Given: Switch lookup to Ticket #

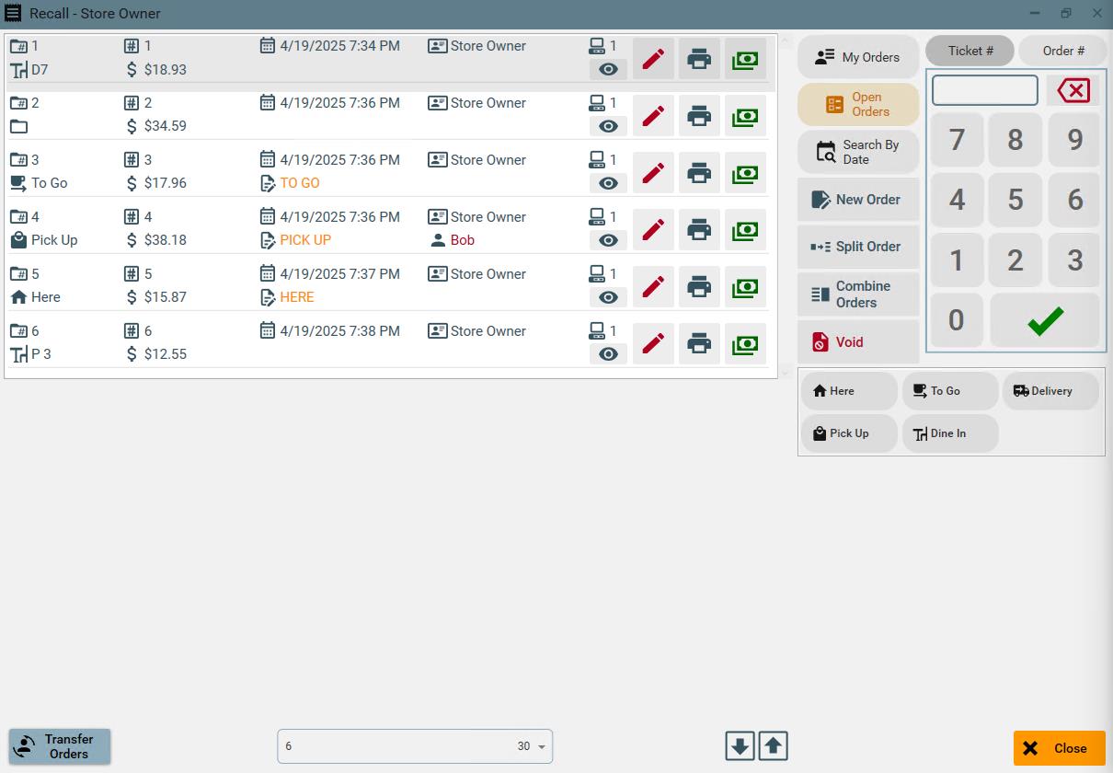Looking at the screenshot, I should (x=970, y=51).
